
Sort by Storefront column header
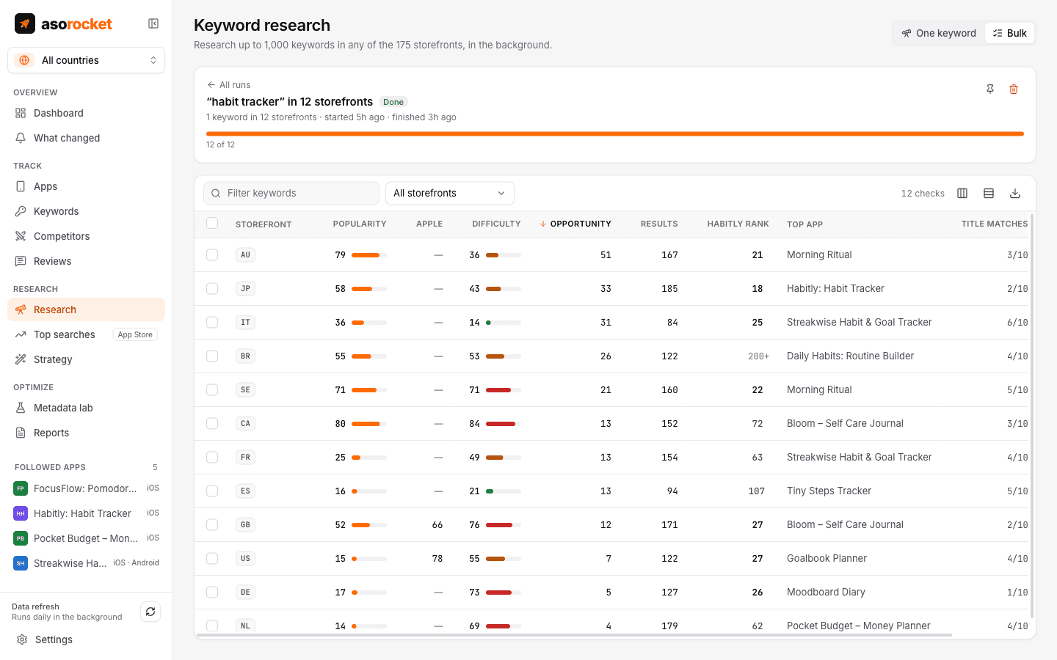click(264, 224)
